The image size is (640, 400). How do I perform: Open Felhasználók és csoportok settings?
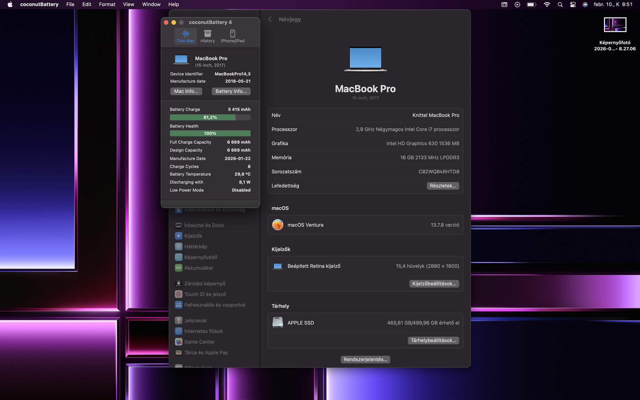pos(210,305)
